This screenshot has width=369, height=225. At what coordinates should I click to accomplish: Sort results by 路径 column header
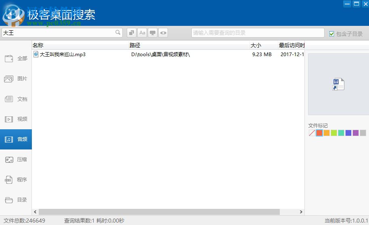(189, 45)
